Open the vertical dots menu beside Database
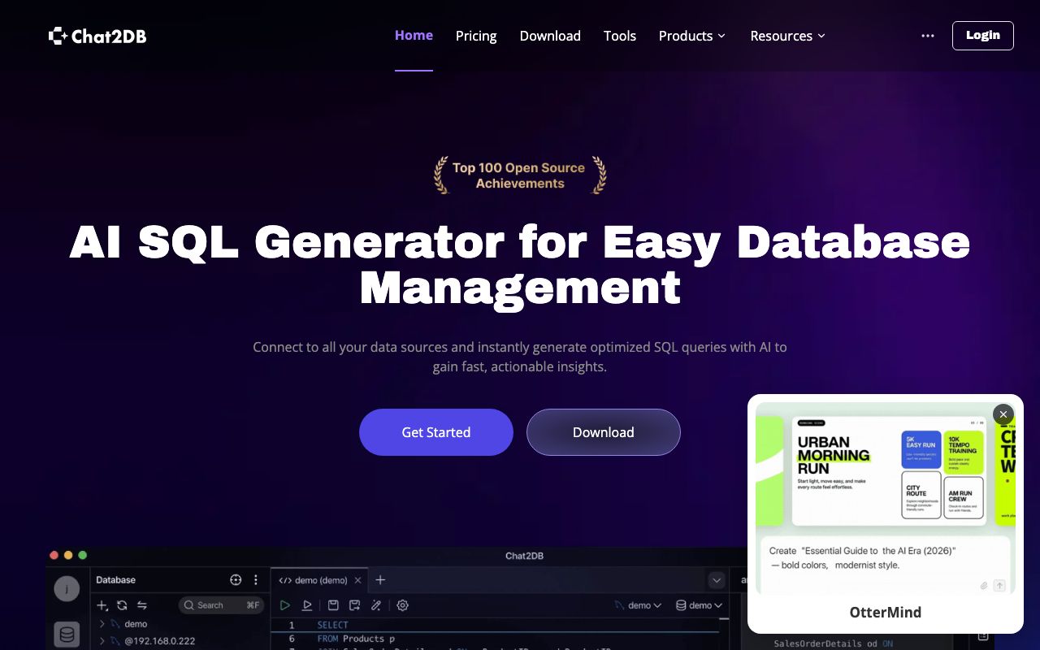Viewport: 1040px width, 650px height. 256,580
